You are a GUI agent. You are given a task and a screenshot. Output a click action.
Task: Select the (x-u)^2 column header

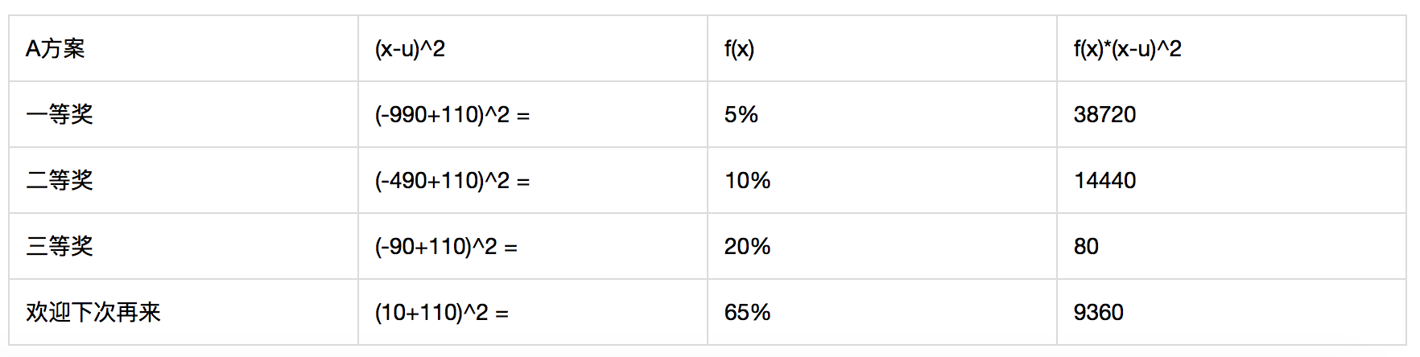(410, 49)
